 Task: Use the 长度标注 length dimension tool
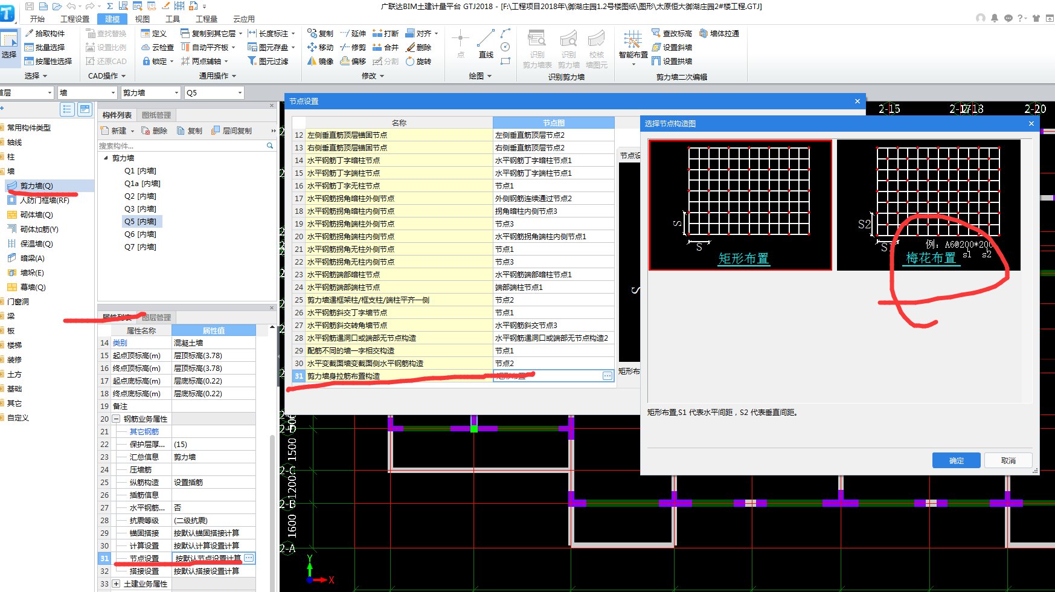point(271,33)
